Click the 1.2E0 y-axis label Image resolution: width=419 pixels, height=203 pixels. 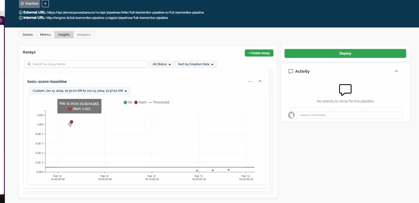pyautogui.click(x=40, y=115)
